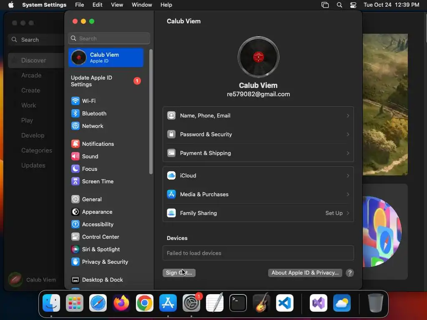This screenshot has height=320, width=427.
Task: Expand Password & Security row
Action: 258,135
